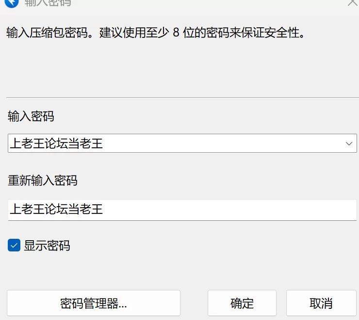Screen dimensions: 359x320
Task: Click the password hint instruction text at top
Action: pos(156,33)
